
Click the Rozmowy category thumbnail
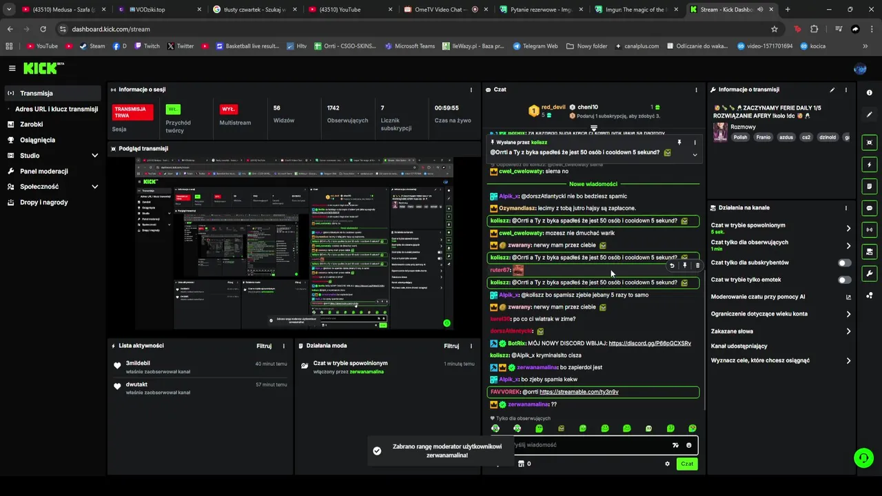[x=720, y=132]
